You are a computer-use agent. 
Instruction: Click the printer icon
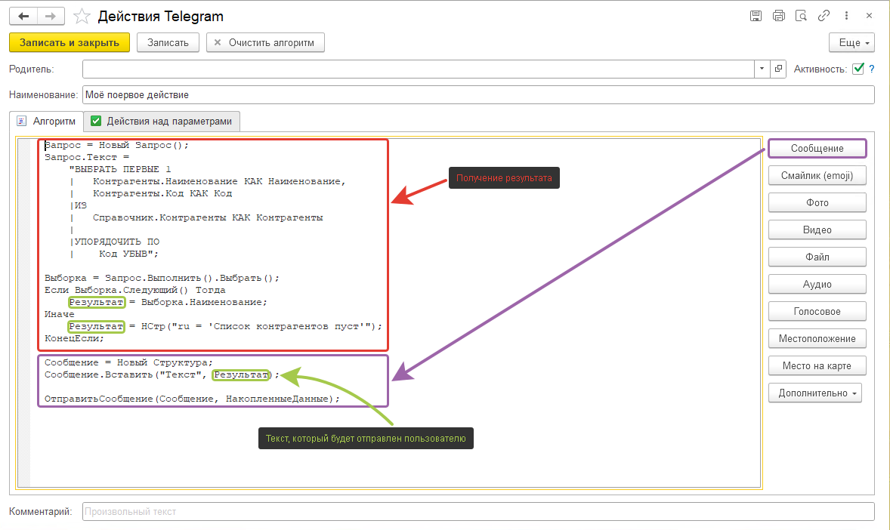click(778, 16)
